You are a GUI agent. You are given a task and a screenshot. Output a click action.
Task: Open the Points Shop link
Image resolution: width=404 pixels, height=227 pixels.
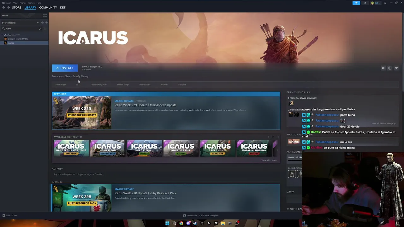click(123, 84)
